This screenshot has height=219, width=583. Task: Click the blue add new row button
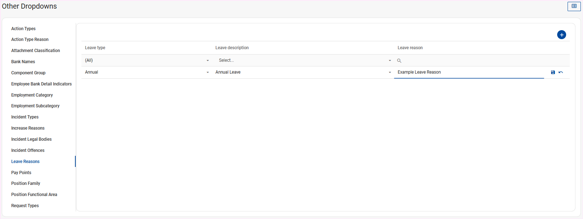tap(561, 35)
